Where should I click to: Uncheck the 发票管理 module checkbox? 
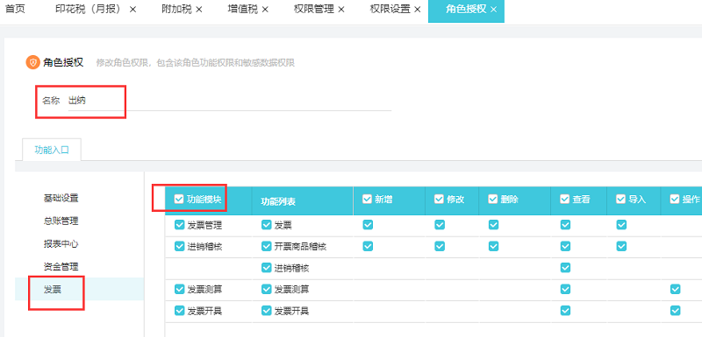click(x=180, y=225)
